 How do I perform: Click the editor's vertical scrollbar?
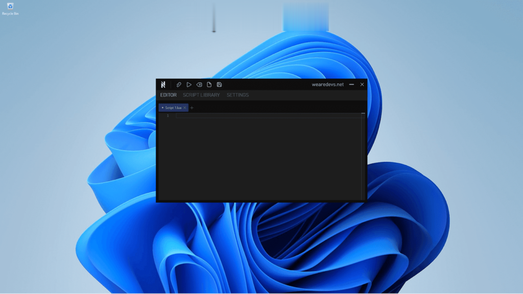363,153
